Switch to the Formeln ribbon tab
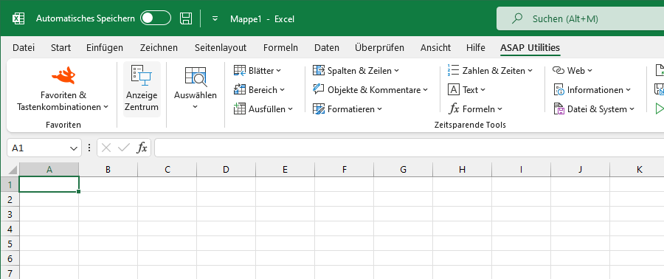 coord(280,48)
